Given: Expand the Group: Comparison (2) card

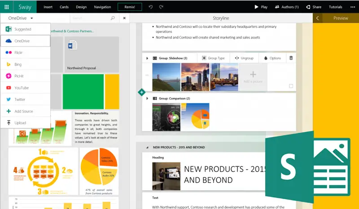Looking at the screenshot, I should pos(147,98).
